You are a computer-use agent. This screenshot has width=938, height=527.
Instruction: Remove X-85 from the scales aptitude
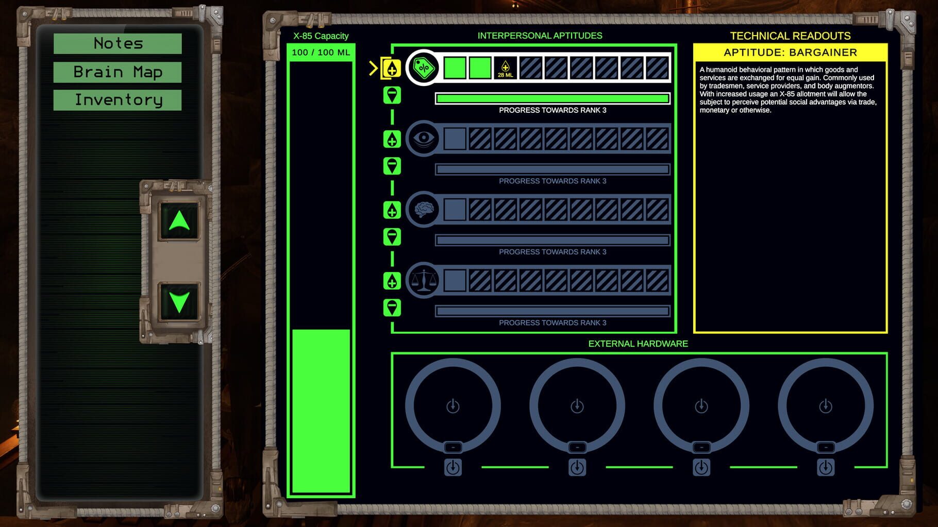pos(392,308)
